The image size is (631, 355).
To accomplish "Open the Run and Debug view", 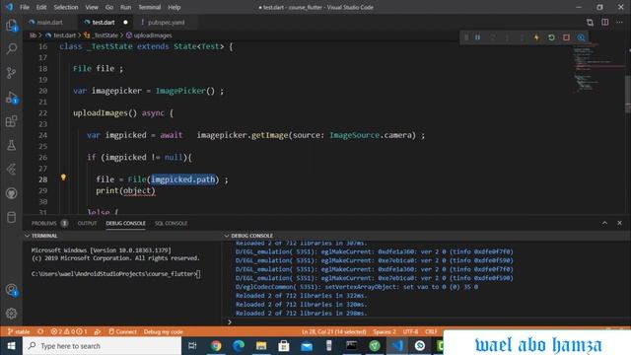I will click(x=11, y=98).
